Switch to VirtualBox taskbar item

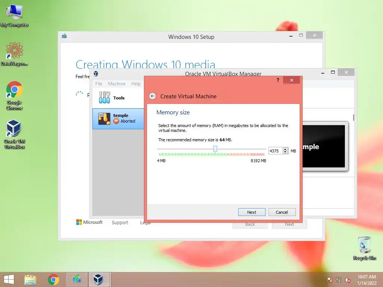coord(98,280)
